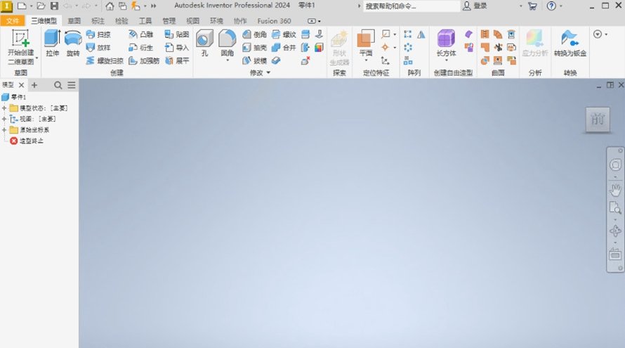Click the Stitch surface tool
This screenshot has width=625, height=348.
pyautogui.click(x=485, y=34)
